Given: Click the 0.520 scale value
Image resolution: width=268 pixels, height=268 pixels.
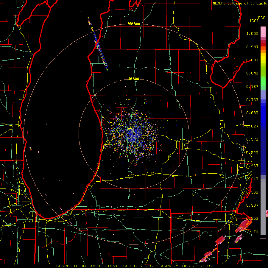Looking at the screenshot, I should tap(252, 153).
